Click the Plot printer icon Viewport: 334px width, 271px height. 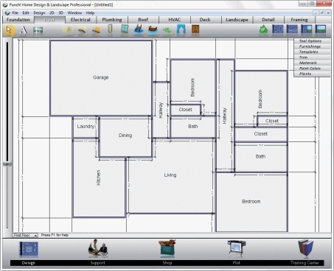[236, 249]
